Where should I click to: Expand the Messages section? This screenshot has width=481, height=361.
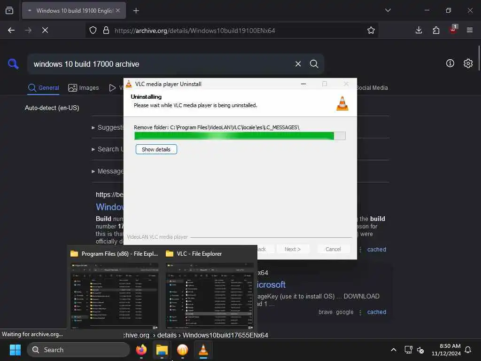point(108,171)
